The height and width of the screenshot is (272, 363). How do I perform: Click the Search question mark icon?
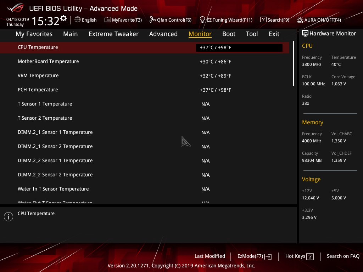[263, 20]
